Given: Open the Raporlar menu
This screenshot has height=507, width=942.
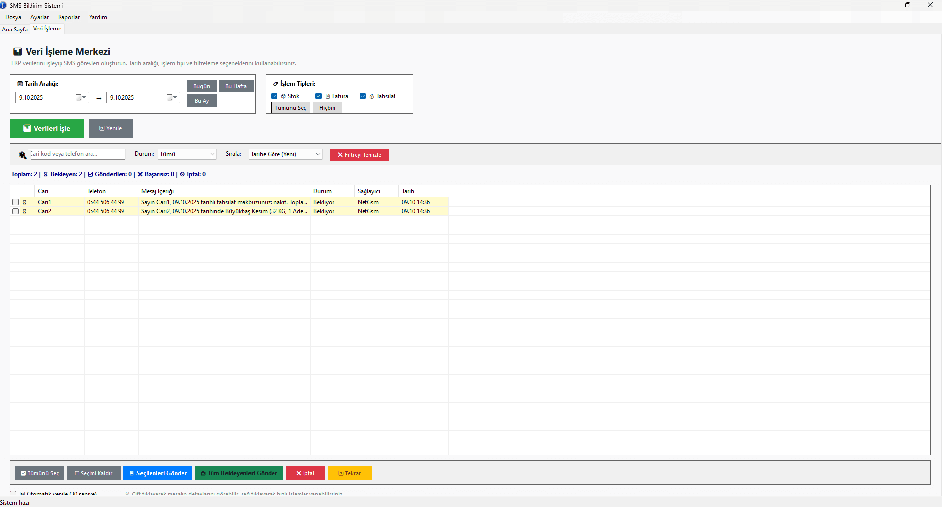Looking at the screenshot, I should pos(69,17).
